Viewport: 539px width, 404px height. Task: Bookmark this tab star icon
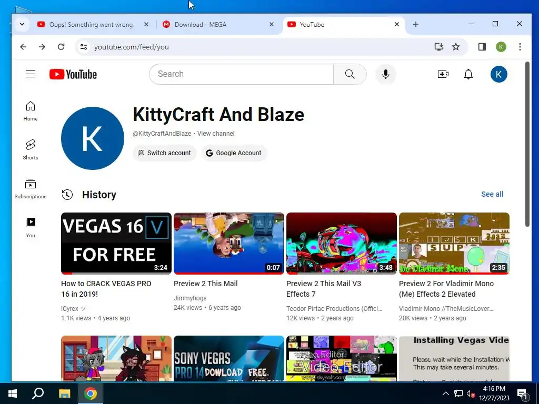click(x=456, y=47)
